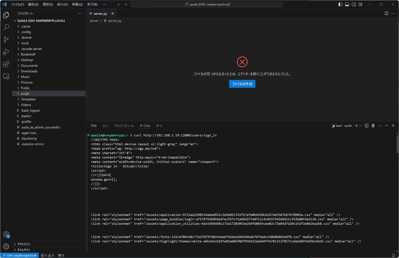Expand the Templates folder
399x258 pixels.
coord(49,99)
